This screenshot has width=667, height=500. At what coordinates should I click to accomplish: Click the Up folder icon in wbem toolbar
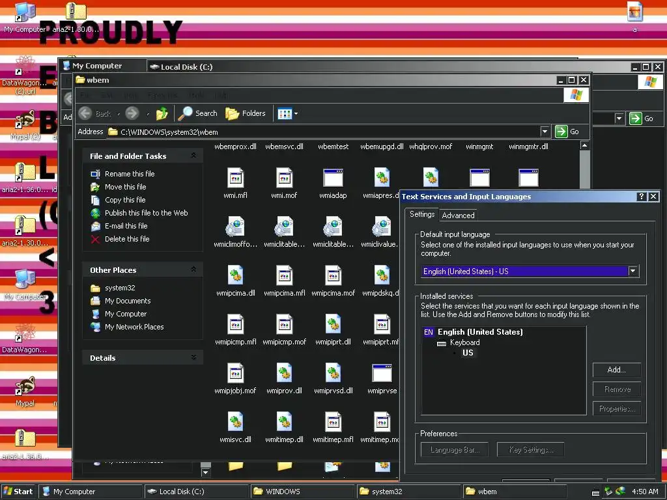tap(162, 113)
